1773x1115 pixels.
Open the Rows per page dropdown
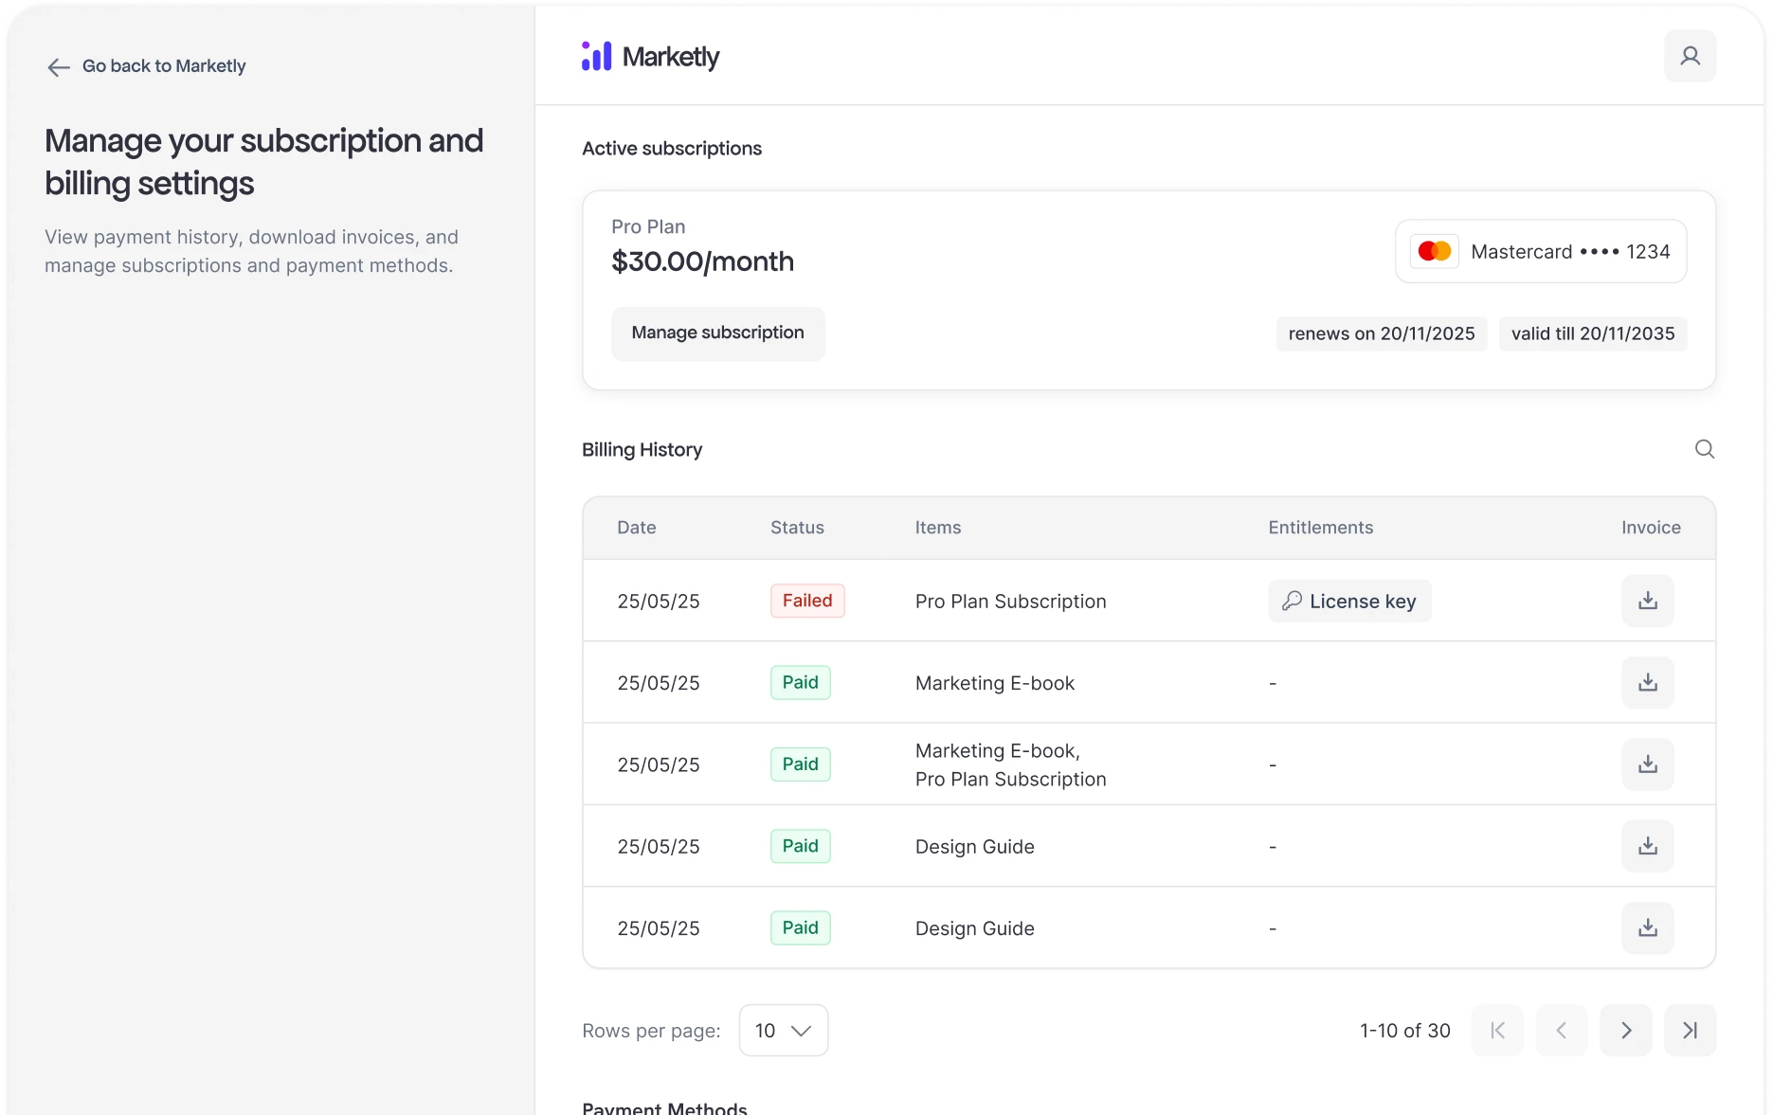(x=783, y=1030)
